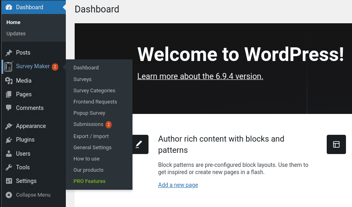Image resolution: width=352 pixels, height=207 pixels.
Task: Click the Posts pushpin icon
Action: coord(9,53)
